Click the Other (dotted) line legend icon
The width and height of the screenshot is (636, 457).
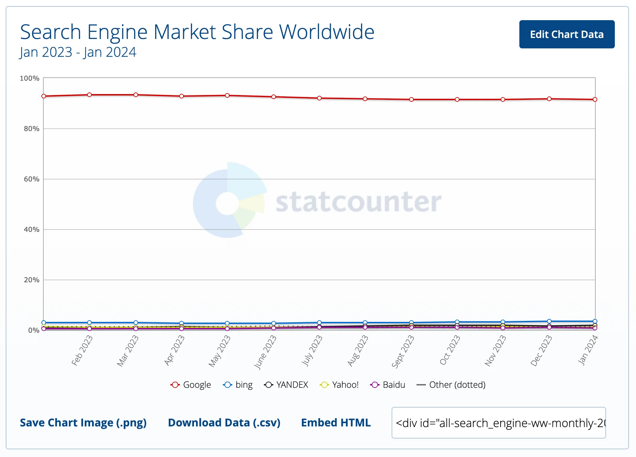[x=421, y=385]
